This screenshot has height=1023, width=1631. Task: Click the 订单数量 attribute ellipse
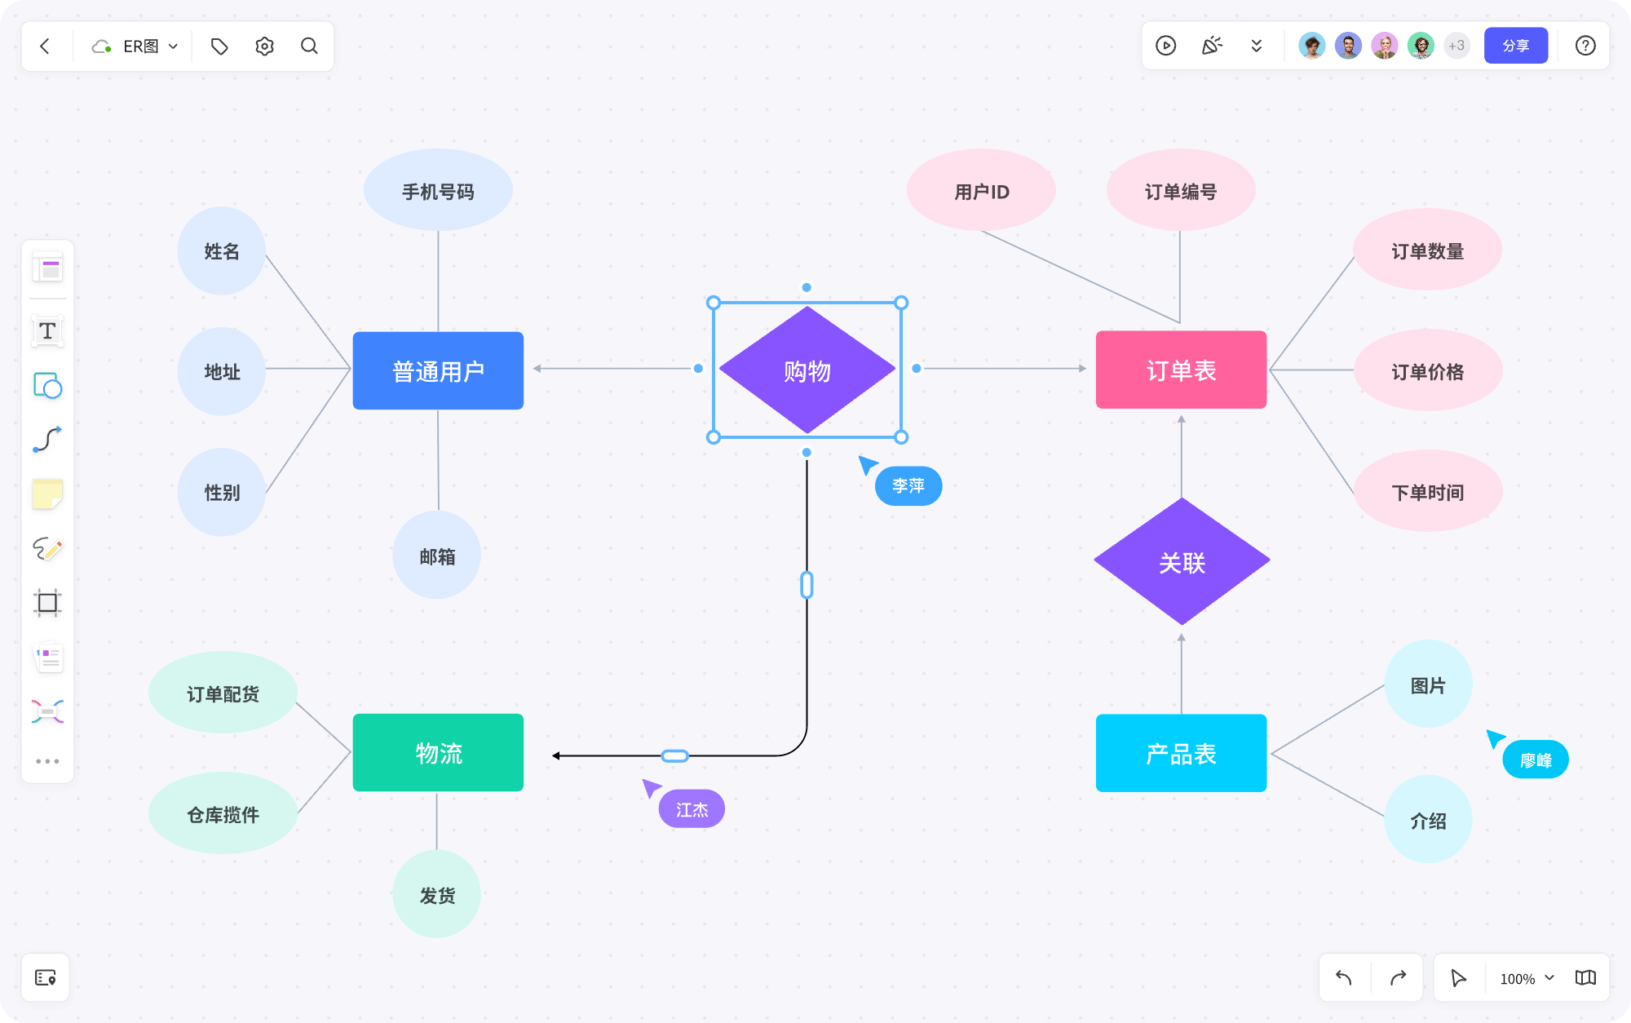pyautogui.click(x=1427, y=250)
